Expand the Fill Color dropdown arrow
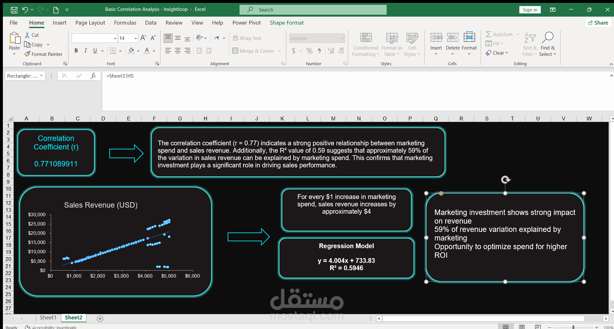614x329 pixels. coord(138,50)
